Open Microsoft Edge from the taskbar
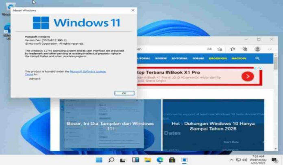Viewport: 283px width, 165px height. coord(160,160)
